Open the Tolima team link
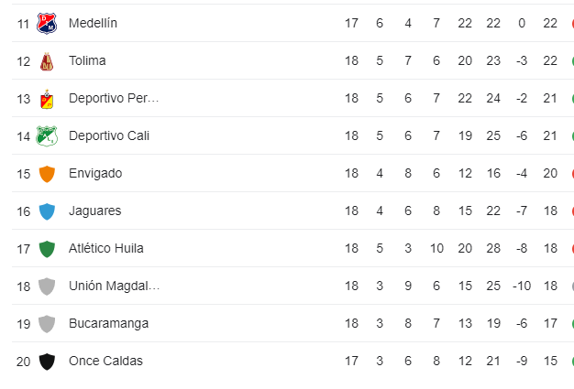Image resolution: width=574 pixels, height=389 pixels. tap(87, 60)
